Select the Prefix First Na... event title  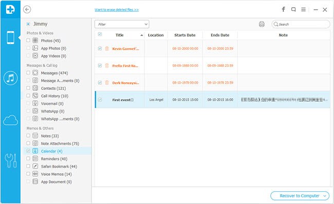click(125, 66)
